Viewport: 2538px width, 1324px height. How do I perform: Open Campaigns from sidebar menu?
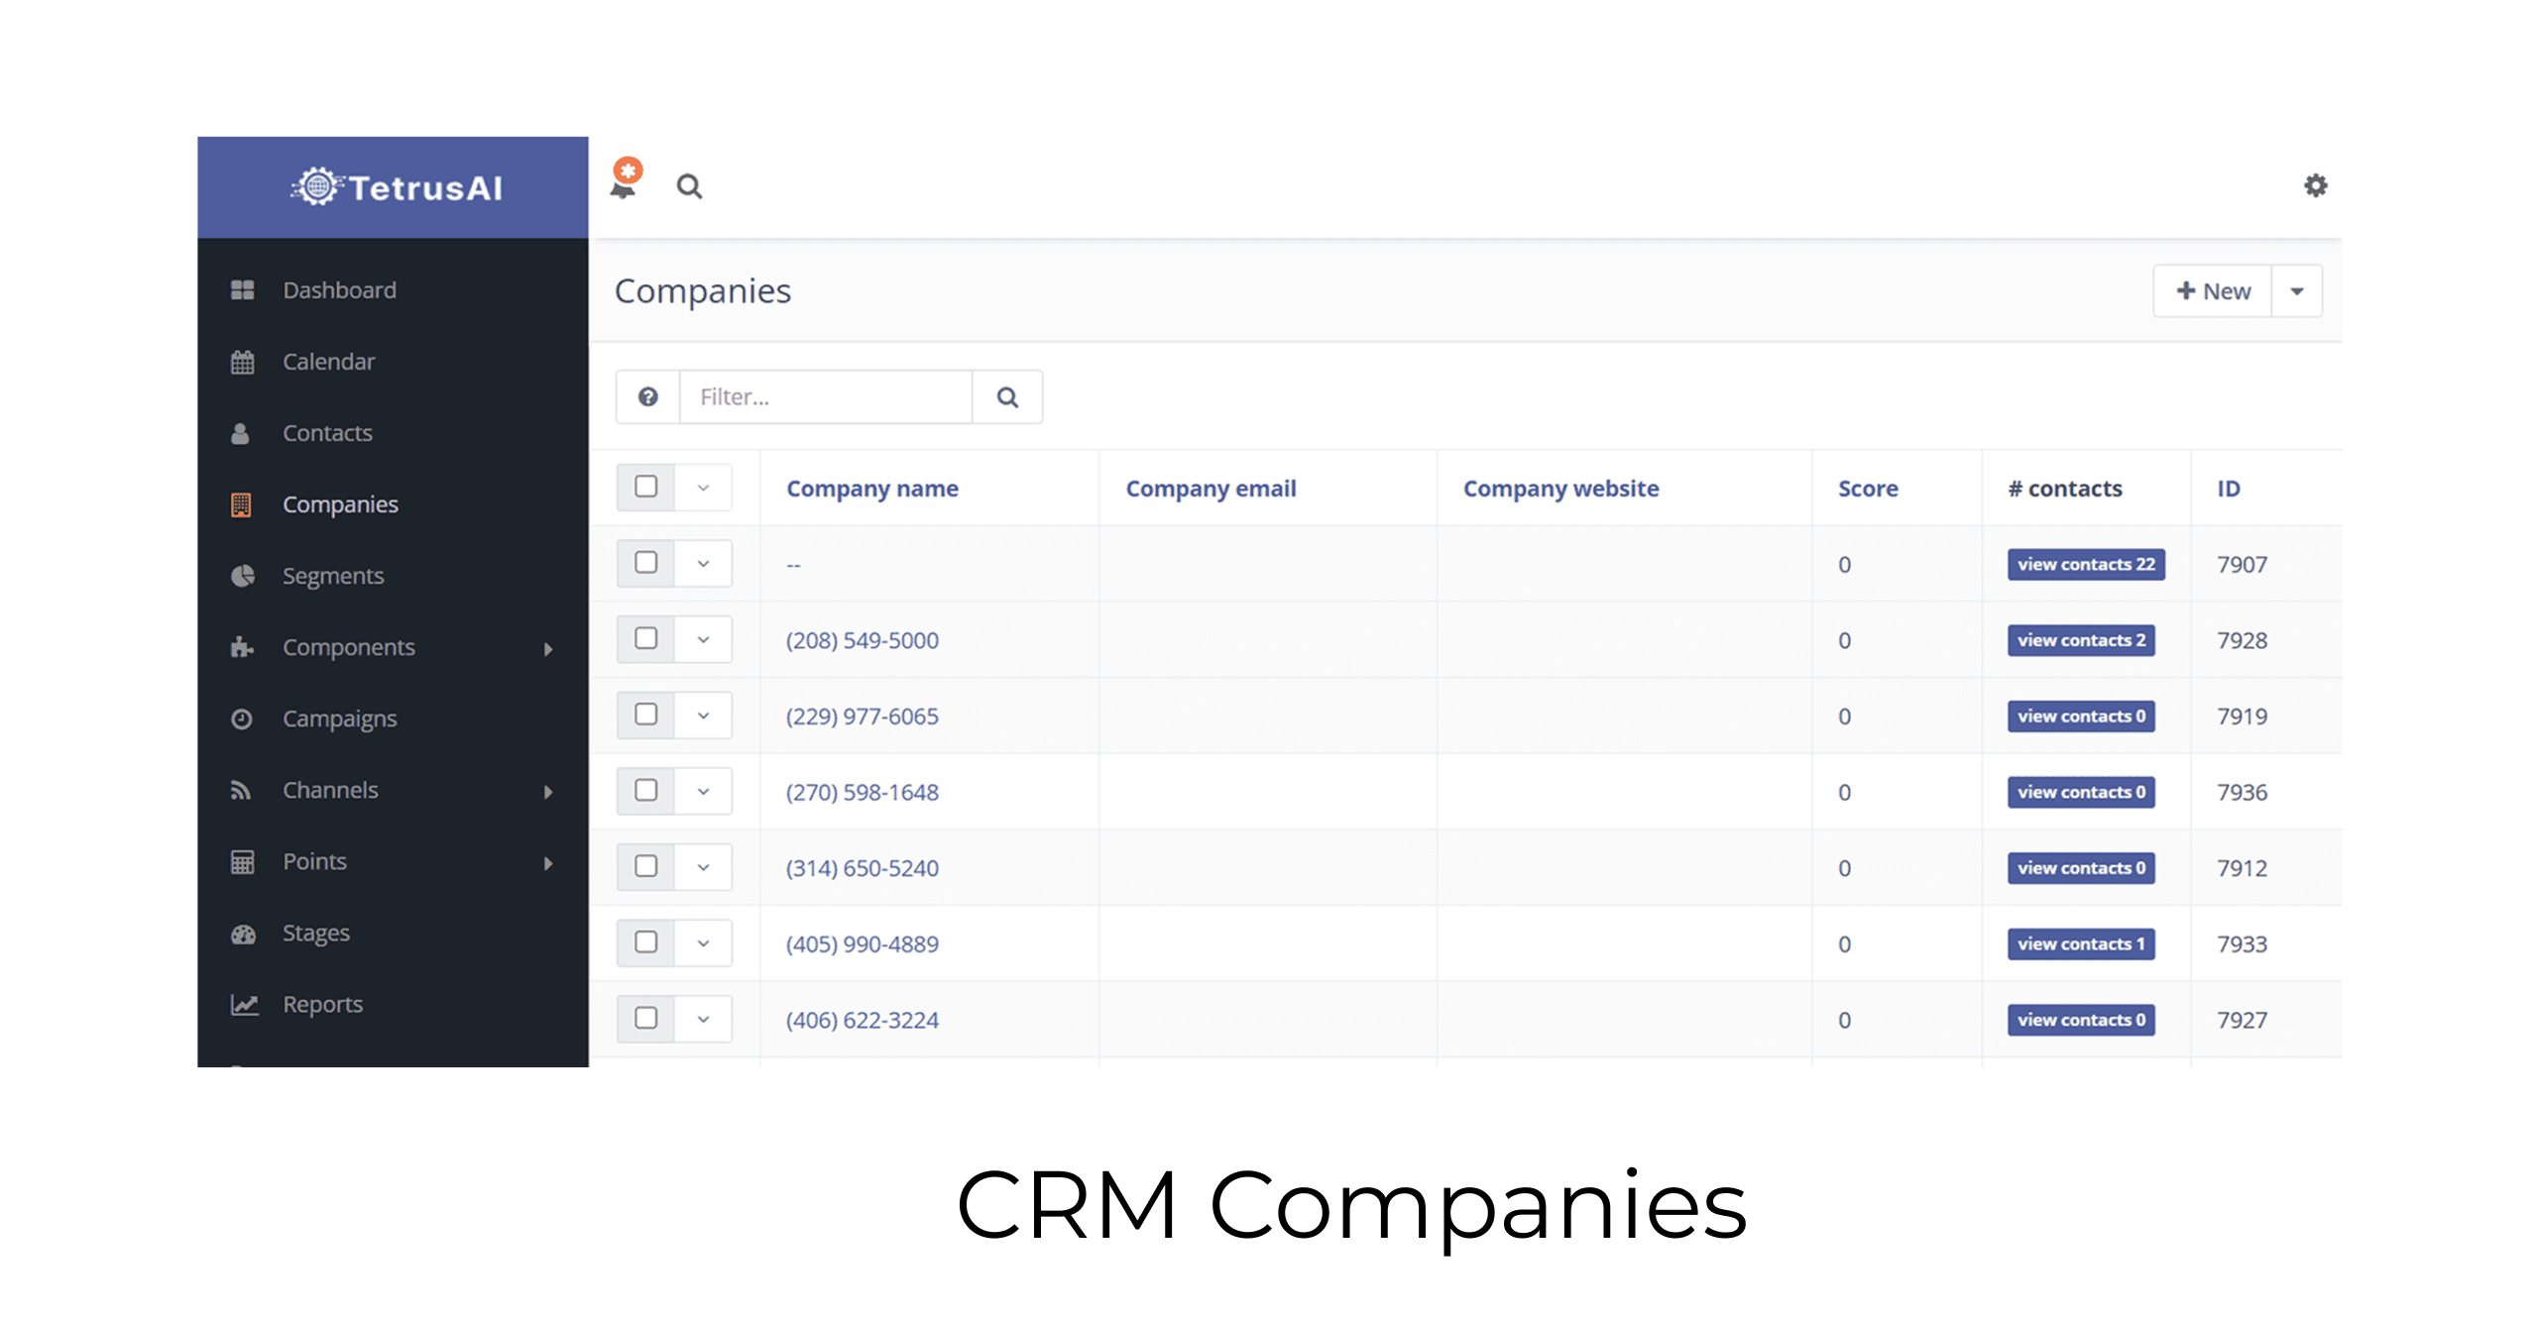pos(339,718)
